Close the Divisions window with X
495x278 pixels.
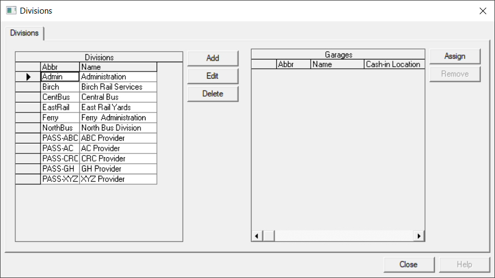click(482, 11)
